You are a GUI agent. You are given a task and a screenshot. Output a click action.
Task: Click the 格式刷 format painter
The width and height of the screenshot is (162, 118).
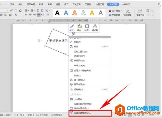coord(95,28)
